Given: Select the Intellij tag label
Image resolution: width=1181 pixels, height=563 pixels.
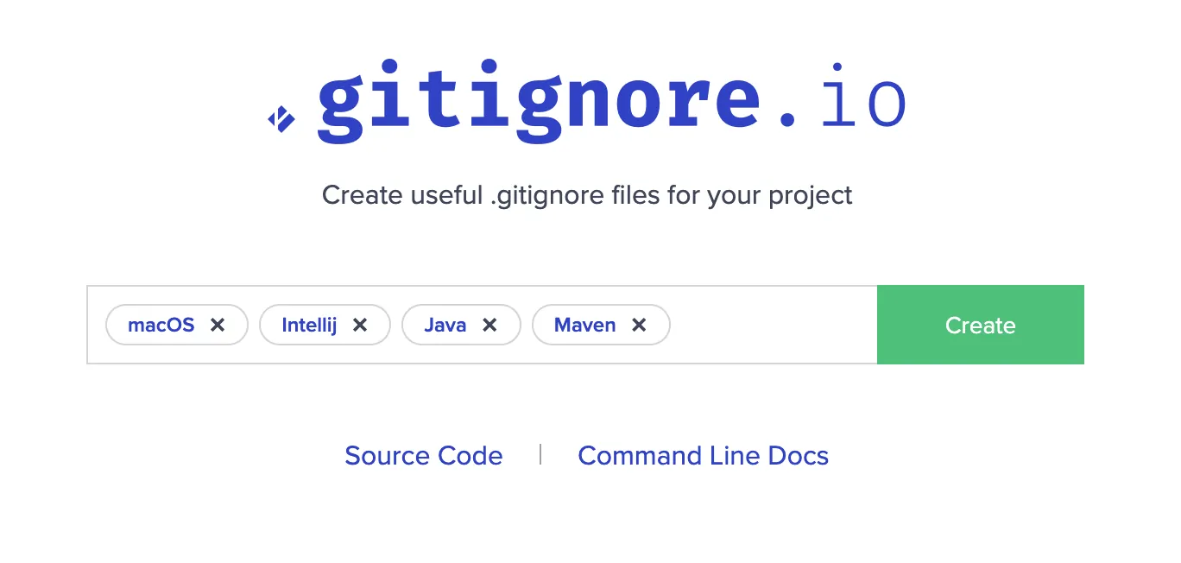Looking at the screenshot, I should [309, 326].
